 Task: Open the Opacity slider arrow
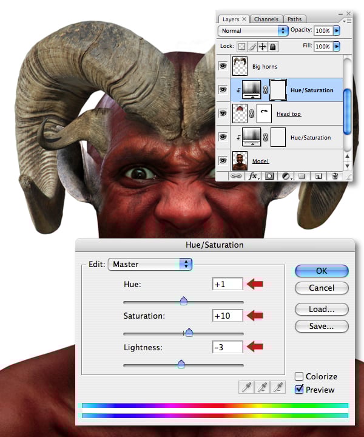click(x=337, y=30)
